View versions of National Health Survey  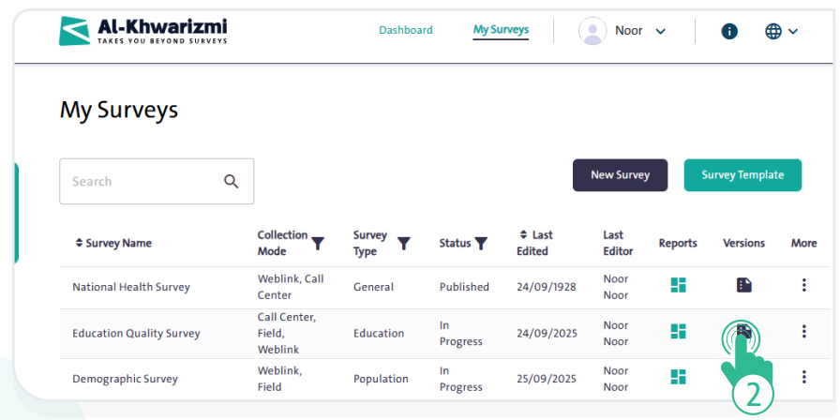[743, 286]
